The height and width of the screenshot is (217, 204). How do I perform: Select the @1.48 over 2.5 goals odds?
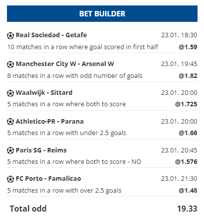point(188,191)
